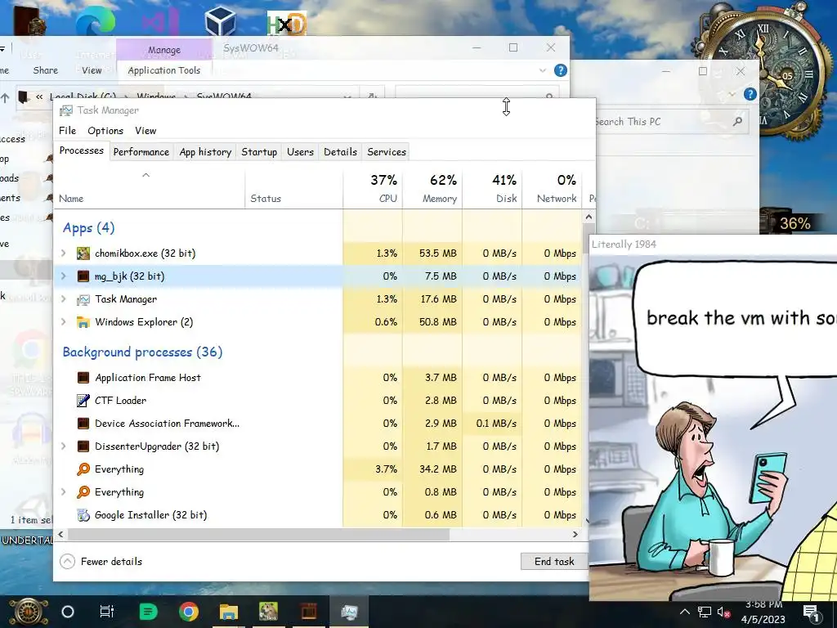837x628 pixels.
Task: Open the Share tab in Explorer
Action: 46,70
